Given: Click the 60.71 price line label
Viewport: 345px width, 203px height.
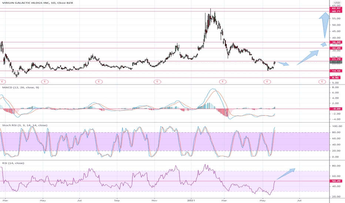Looking at the screenshot, I should (x=336, y=11).
